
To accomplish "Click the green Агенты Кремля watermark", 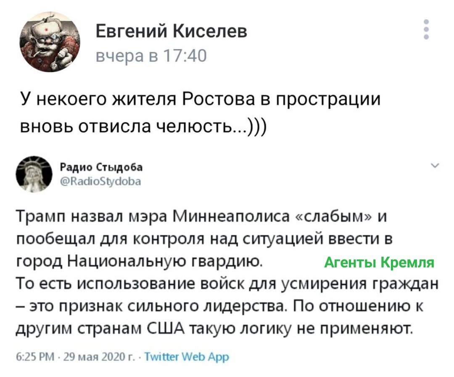I will pyautogui.click(x=379, y=262).
